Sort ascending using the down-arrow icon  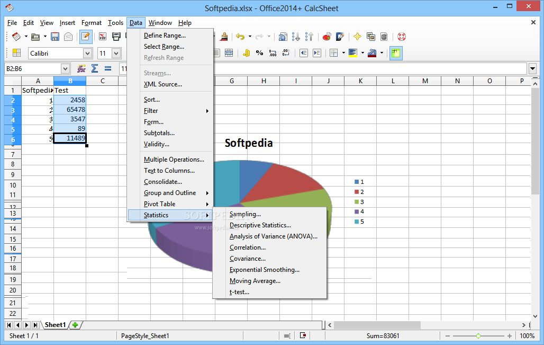point(296,37)
